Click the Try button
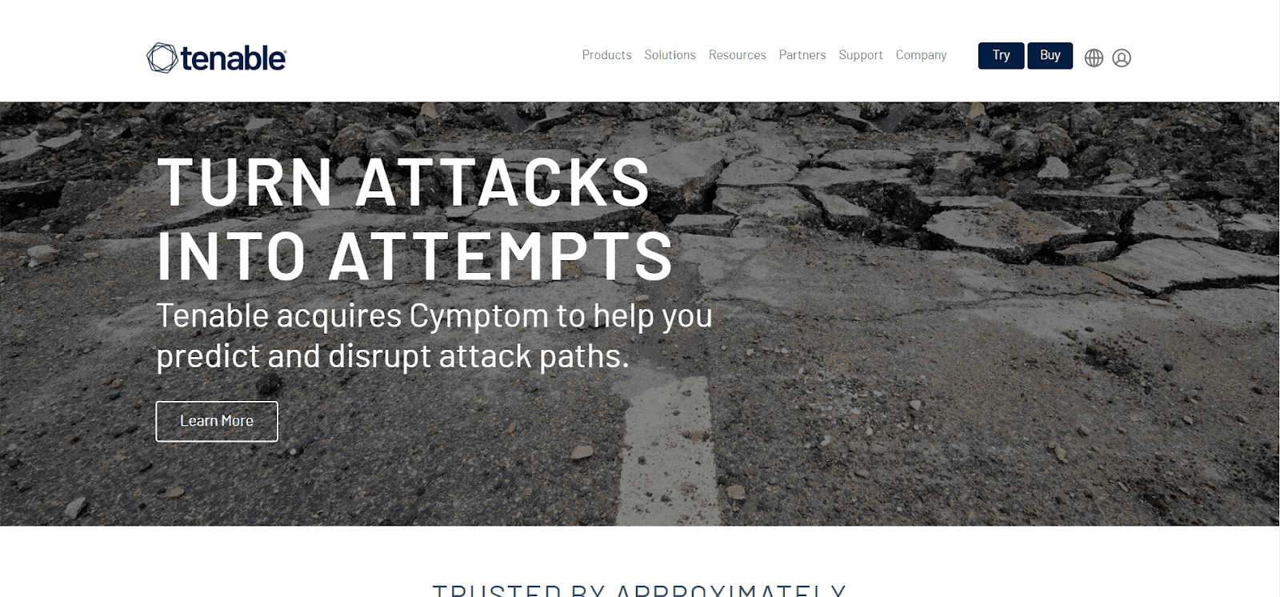1280x597 pixels. point(1001,55)
